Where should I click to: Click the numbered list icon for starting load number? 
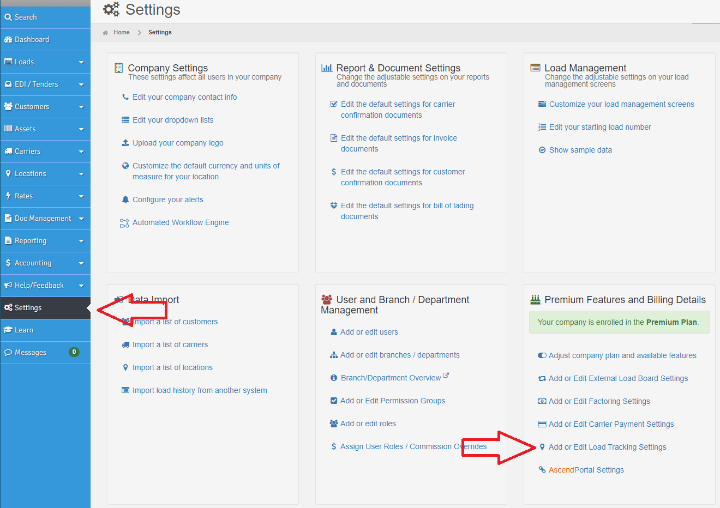542,127
